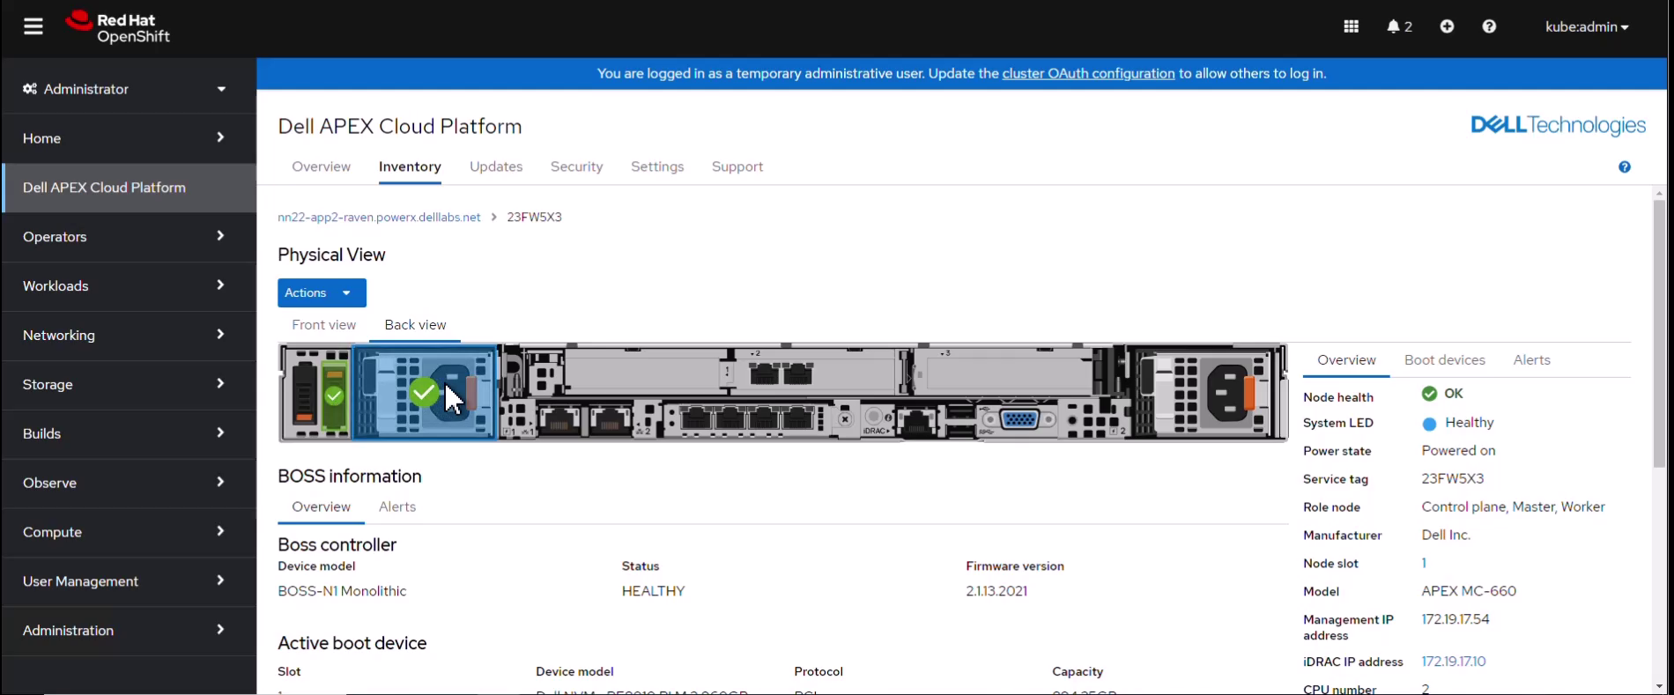Click the green OK node health icon

[x=1429, y=394]
